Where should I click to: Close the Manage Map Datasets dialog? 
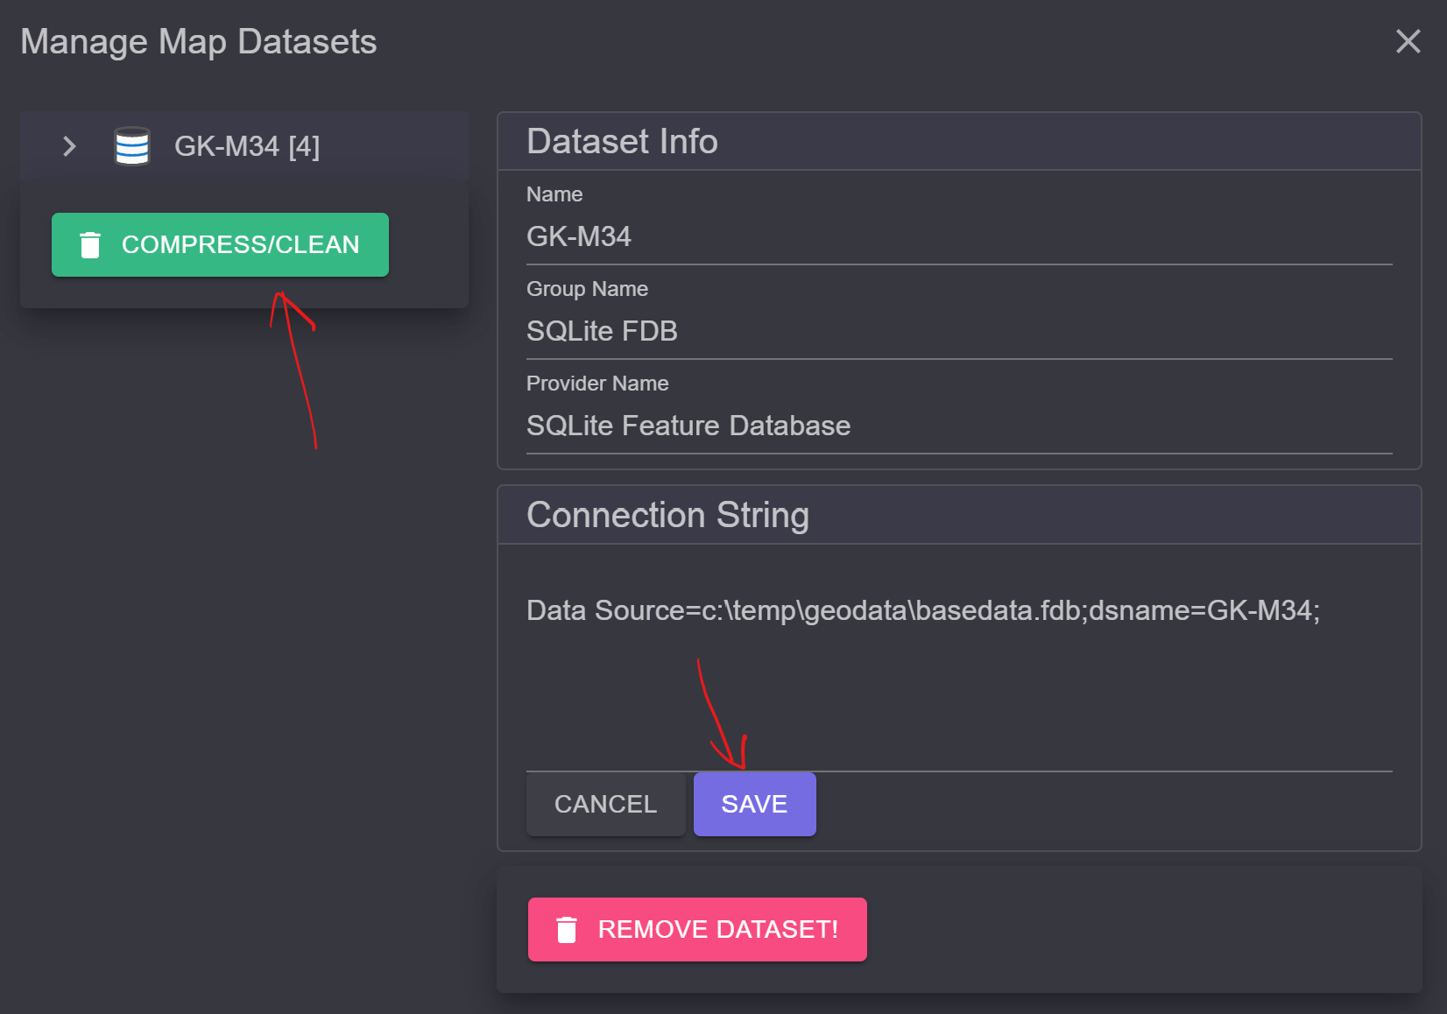click(1408, 41)
